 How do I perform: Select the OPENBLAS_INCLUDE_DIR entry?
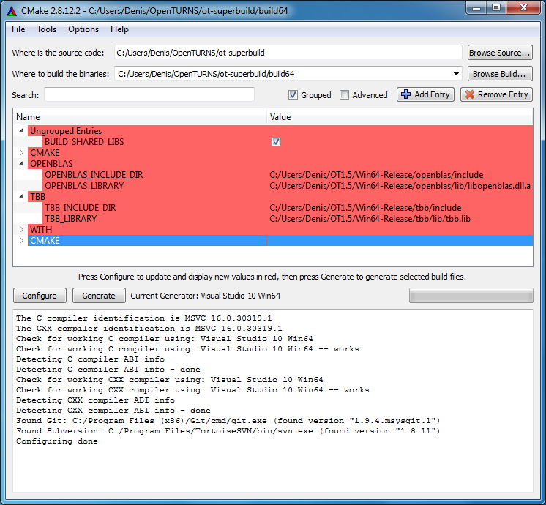(94, 174)
